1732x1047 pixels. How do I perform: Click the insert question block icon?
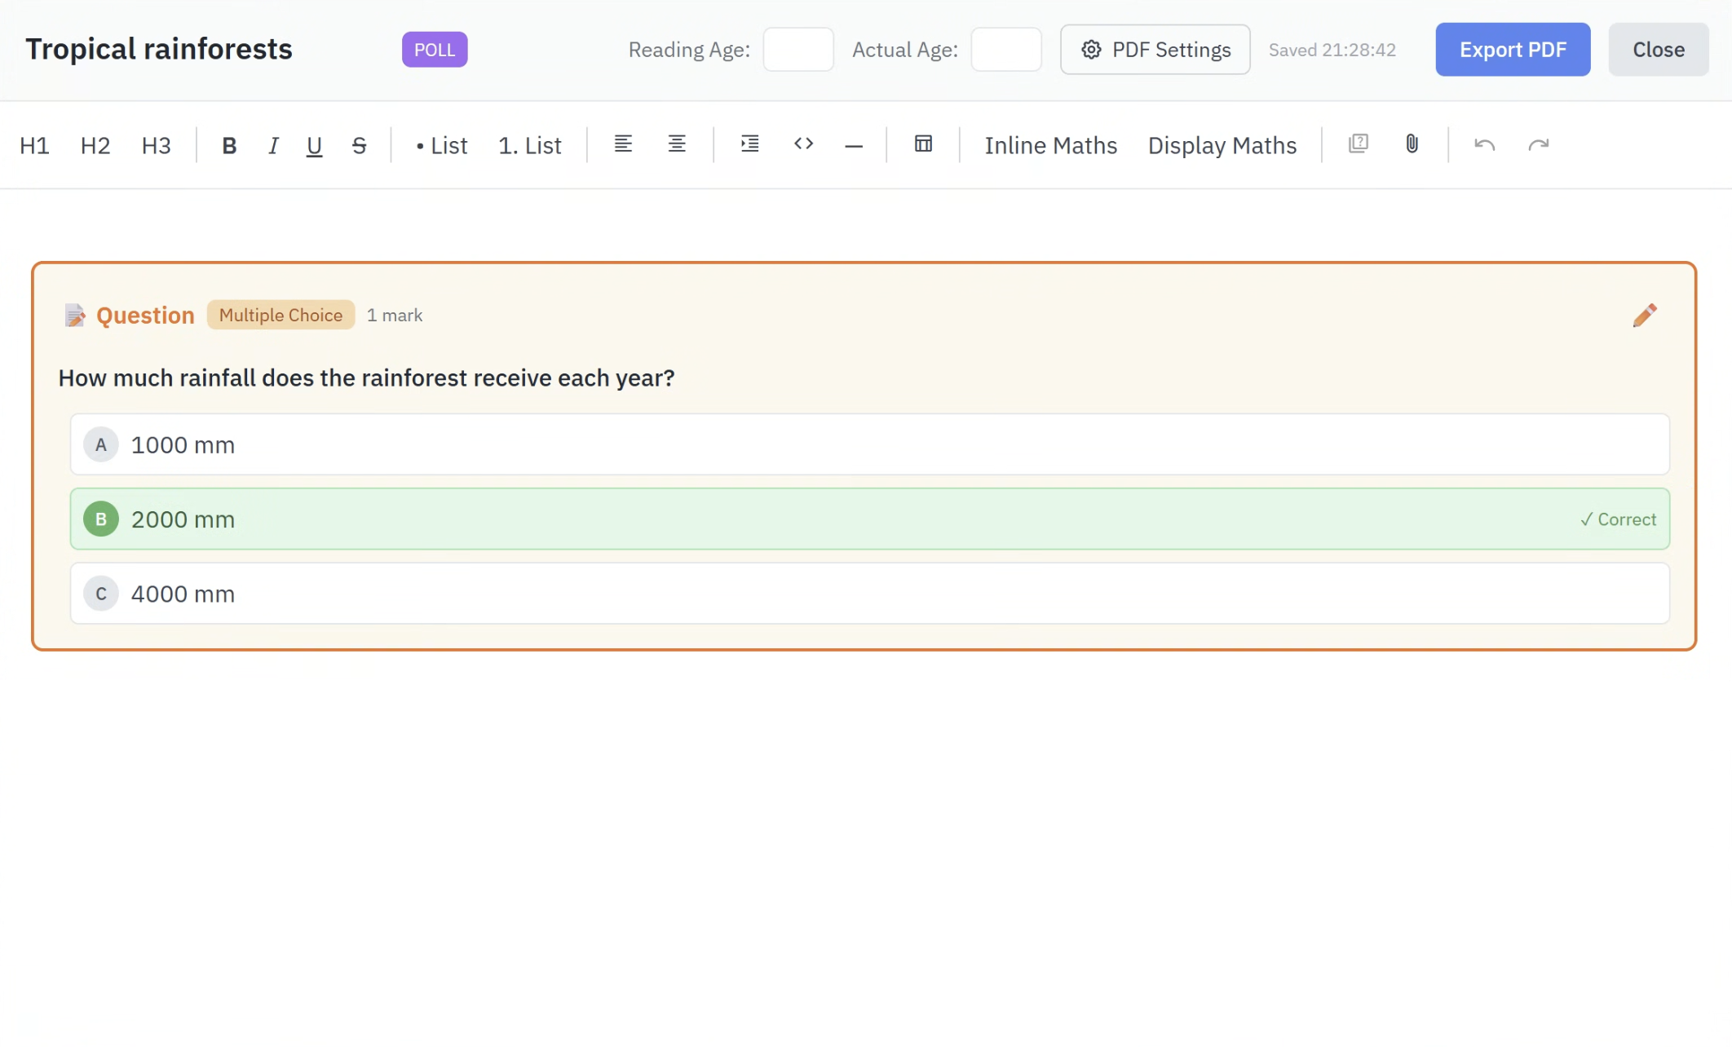click(1358, 144)
